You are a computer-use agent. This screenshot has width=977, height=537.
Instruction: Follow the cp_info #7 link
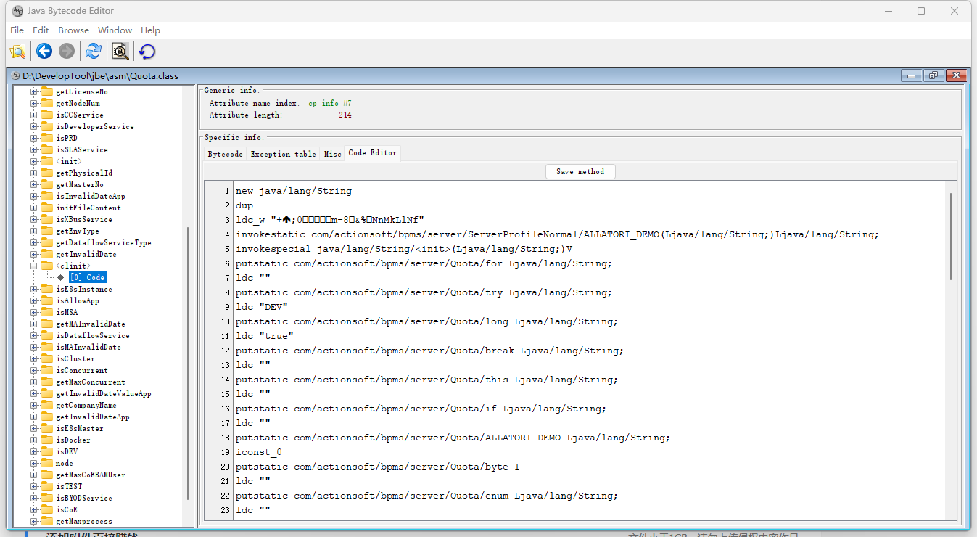pos(330,103)
